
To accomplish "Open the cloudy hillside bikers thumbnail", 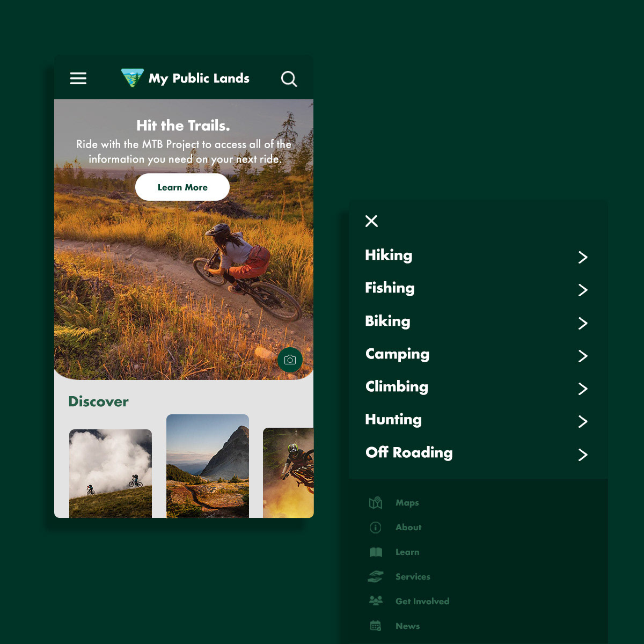I will (x=111, y=473).
